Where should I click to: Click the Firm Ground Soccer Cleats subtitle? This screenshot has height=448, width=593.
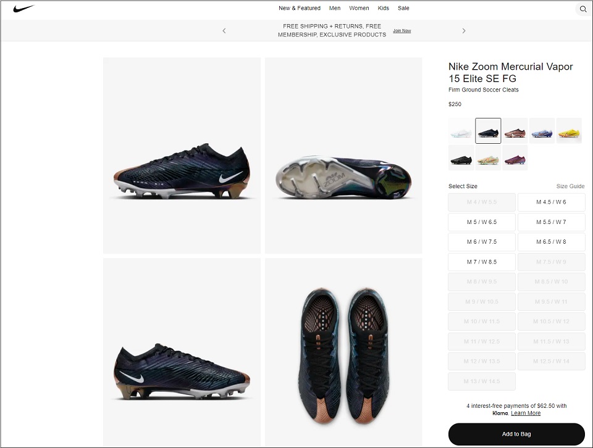click(x=483, y=89)
